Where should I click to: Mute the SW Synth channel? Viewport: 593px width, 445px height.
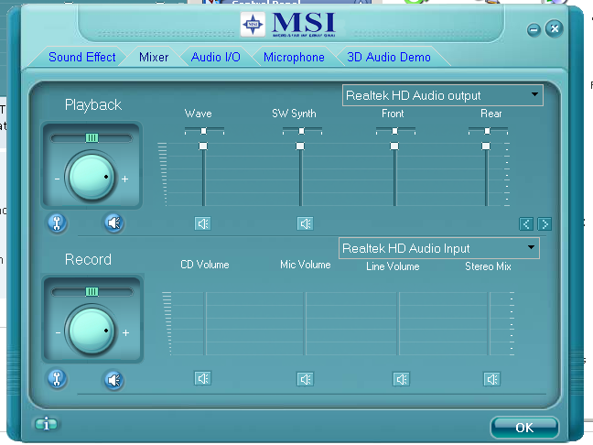coord(305,222)
